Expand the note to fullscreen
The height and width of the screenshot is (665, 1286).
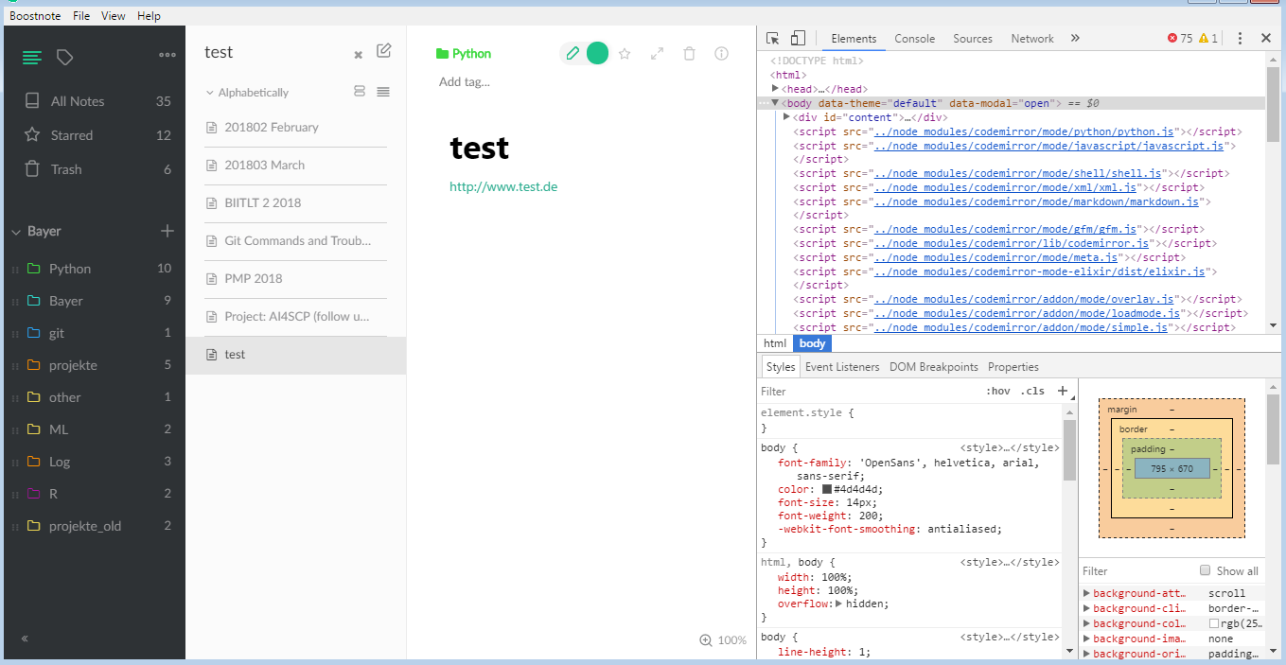click(657, 54)
